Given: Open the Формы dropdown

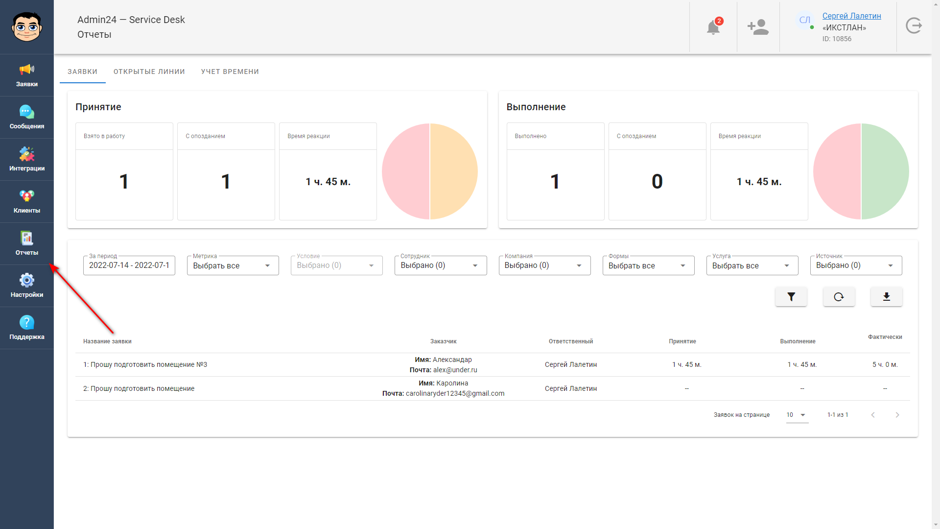Looking at the screenshot, I should [649, 265].
